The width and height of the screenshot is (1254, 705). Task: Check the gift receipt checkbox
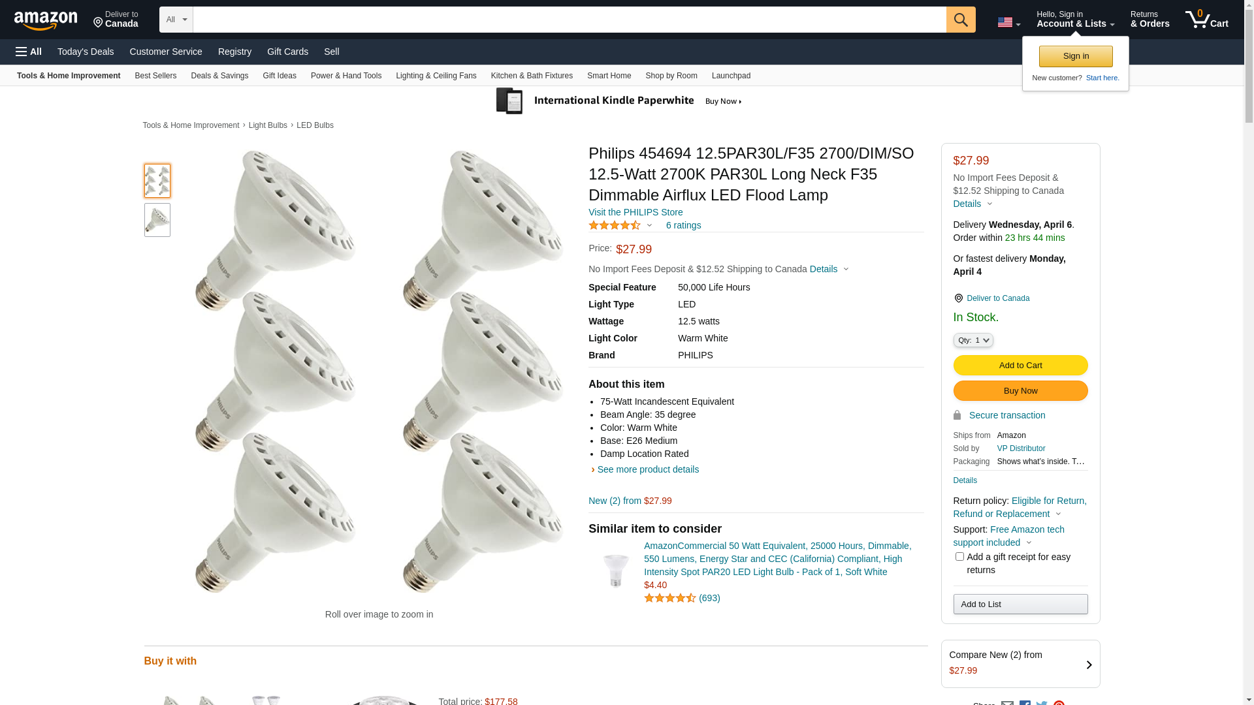click(959, 557)
